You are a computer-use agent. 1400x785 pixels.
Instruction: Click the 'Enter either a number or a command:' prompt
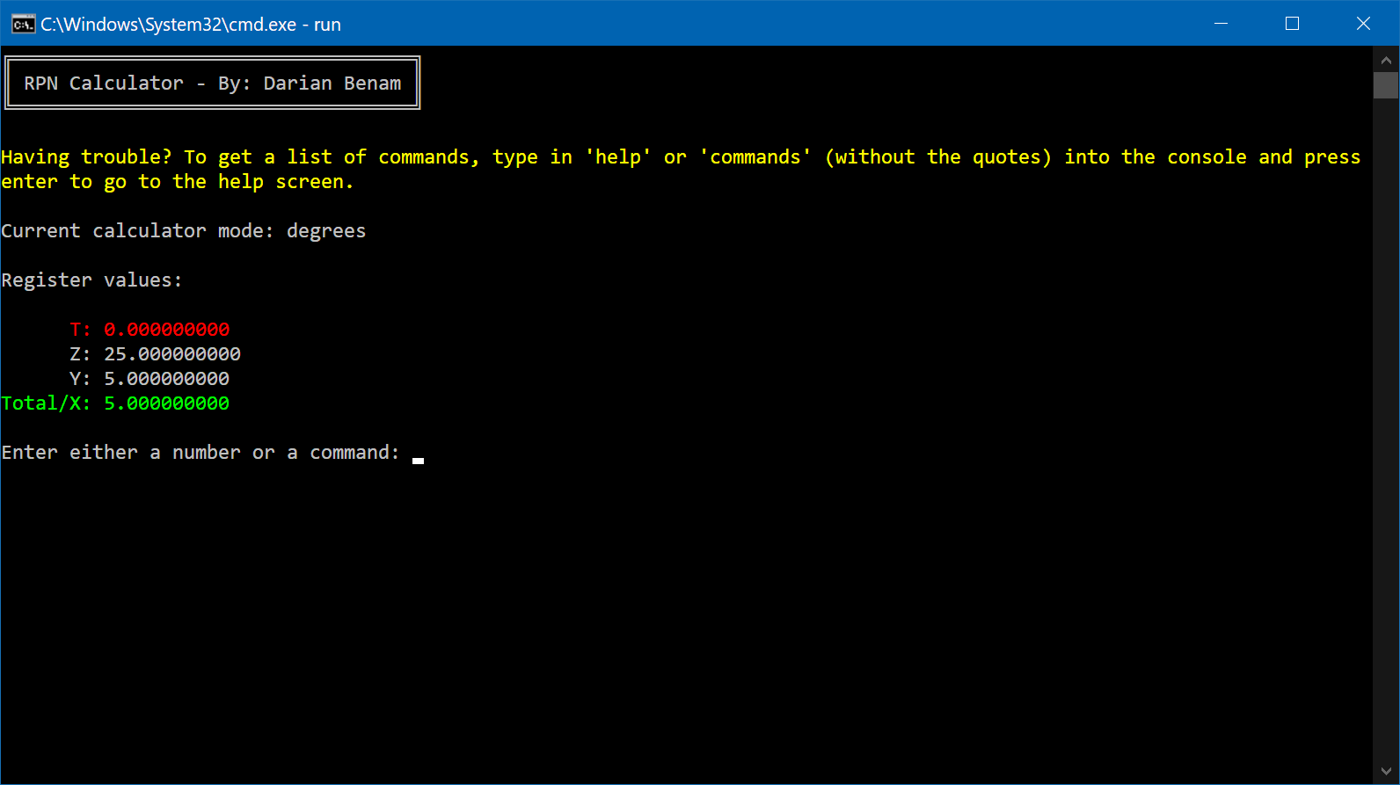pos(201,453)
